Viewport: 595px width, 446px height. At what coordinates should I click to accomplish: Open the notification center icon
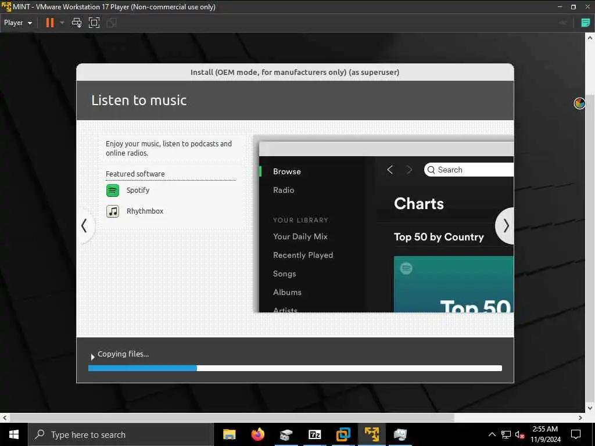pyautogui.click(x=576, y=434)
